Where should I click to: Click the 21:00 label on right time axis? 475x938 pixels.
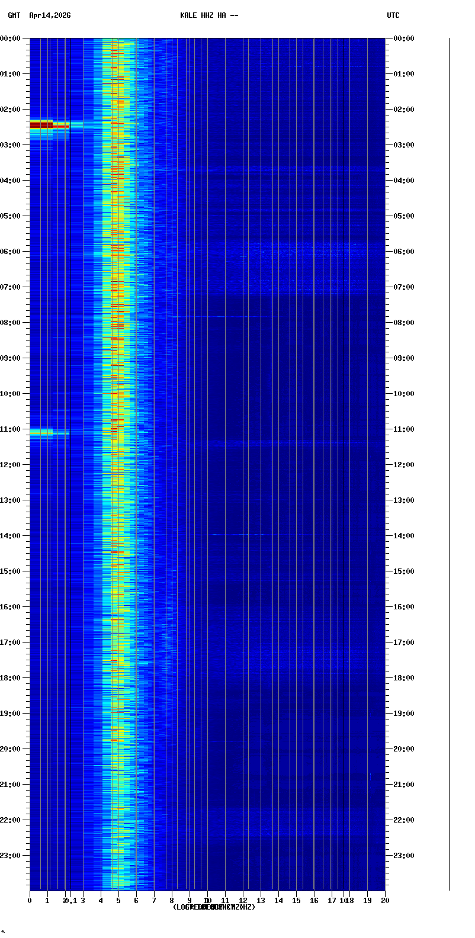[x=404, y=785]
